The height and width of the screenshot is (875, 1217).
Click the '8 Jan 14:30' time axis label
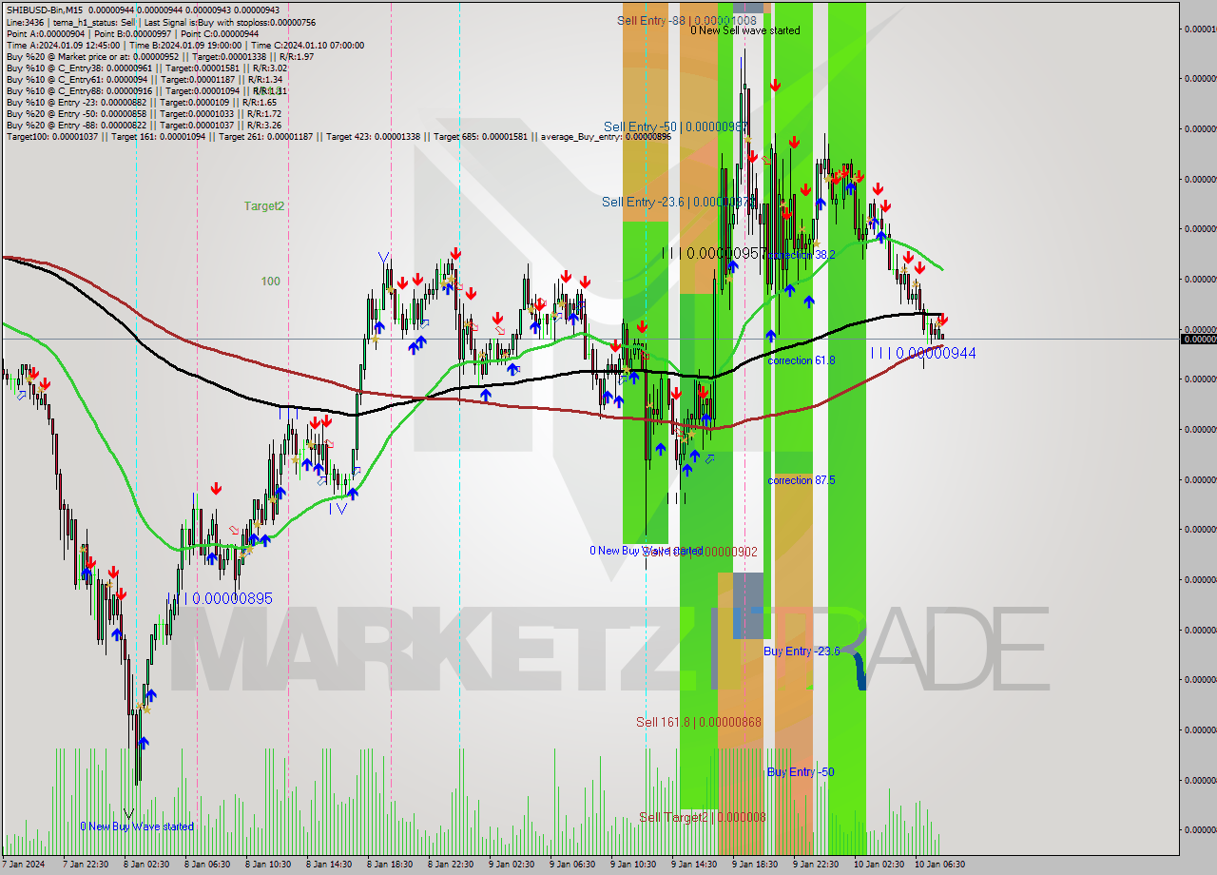tap(329, 865)
